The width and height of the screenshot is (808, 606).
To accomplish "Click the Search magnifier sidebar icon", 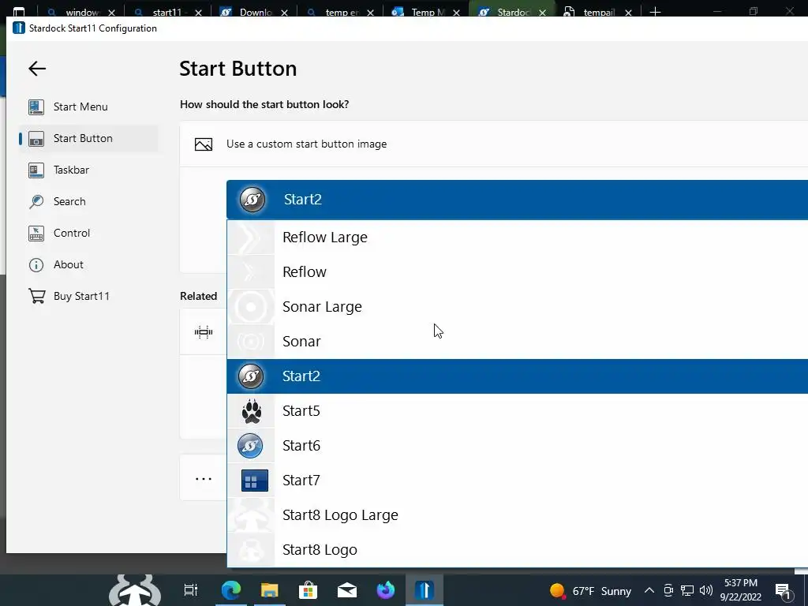I will pyautogui.click(x=36, y=201).
